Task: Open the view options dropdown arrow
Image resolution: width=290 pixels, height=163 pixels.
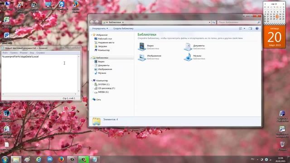Action: click(x=244, y=29)
